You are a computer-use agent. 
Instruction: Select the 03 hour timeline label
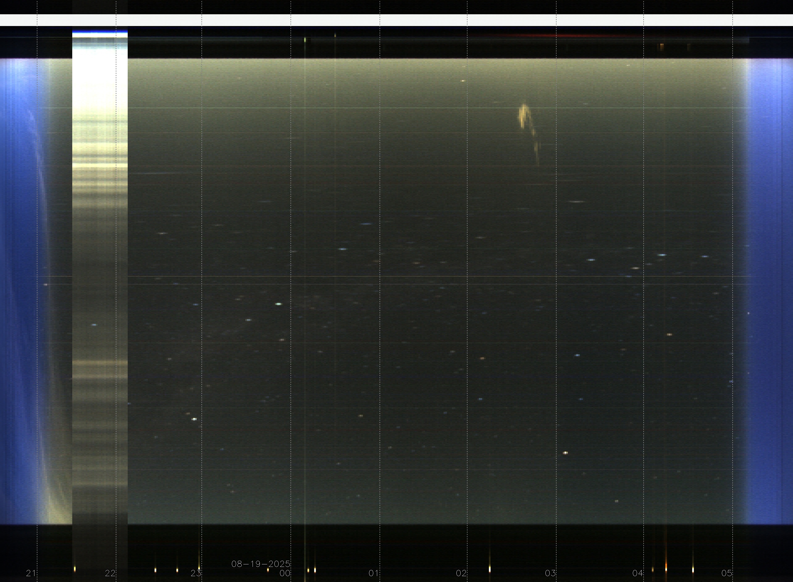coord(550,573)
